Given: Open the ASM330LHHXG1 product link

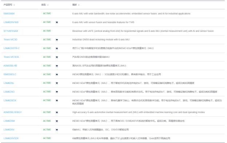Looking at the screenshot, I should click(12, 112).
